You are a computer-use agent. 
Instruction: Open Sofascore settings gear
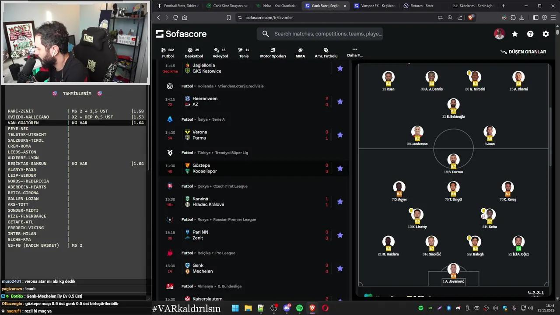coord(546,34)
